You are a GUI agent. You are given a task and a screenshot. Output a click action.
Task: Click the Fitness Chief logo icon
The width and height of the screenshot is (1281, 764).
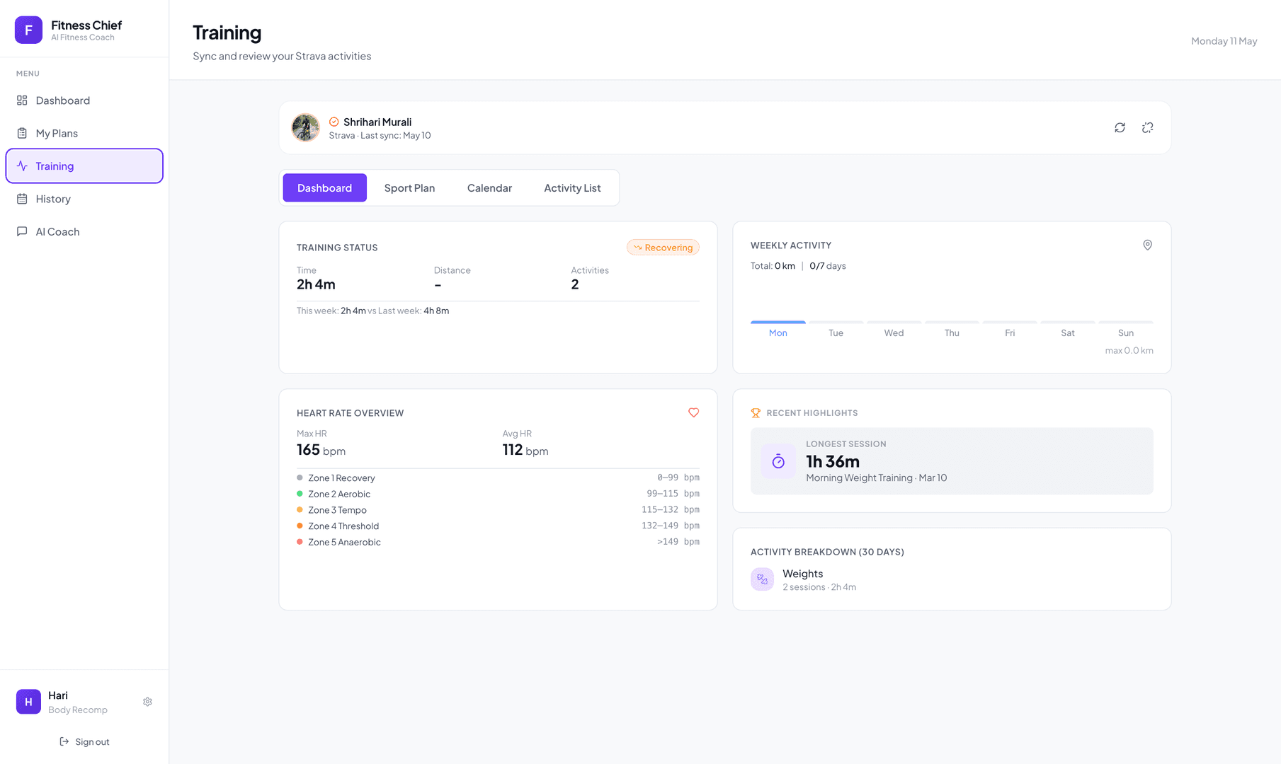[28, 30]
